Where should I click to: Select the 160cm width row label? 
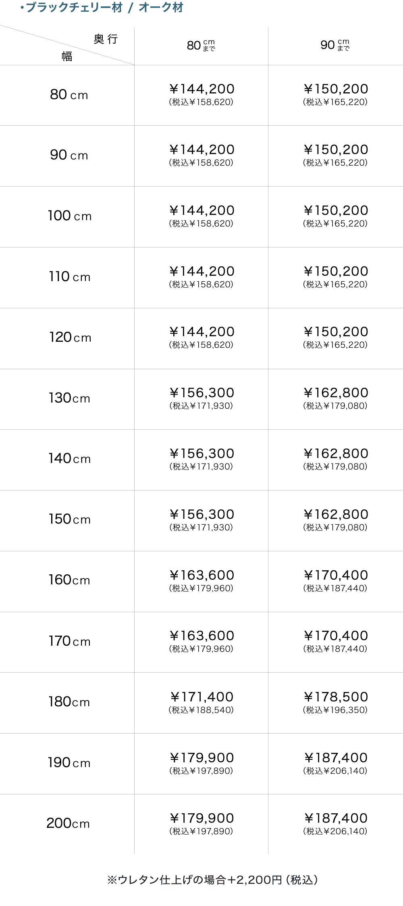(69, 580)
